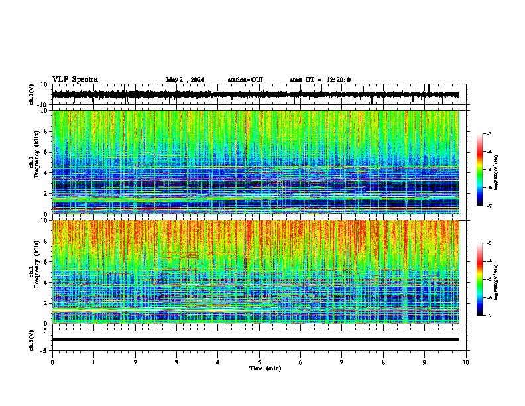This screenshot has width=525, height=406.
Task: Click the ch.1 waveform trace panel
Action: pyautogui.click(x=261, y=94)
